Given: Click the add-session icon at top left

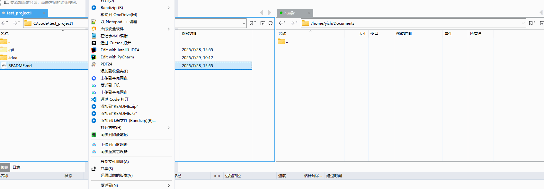Looking at the screenshot, I should pyautogui.click(x=6, y=2).
